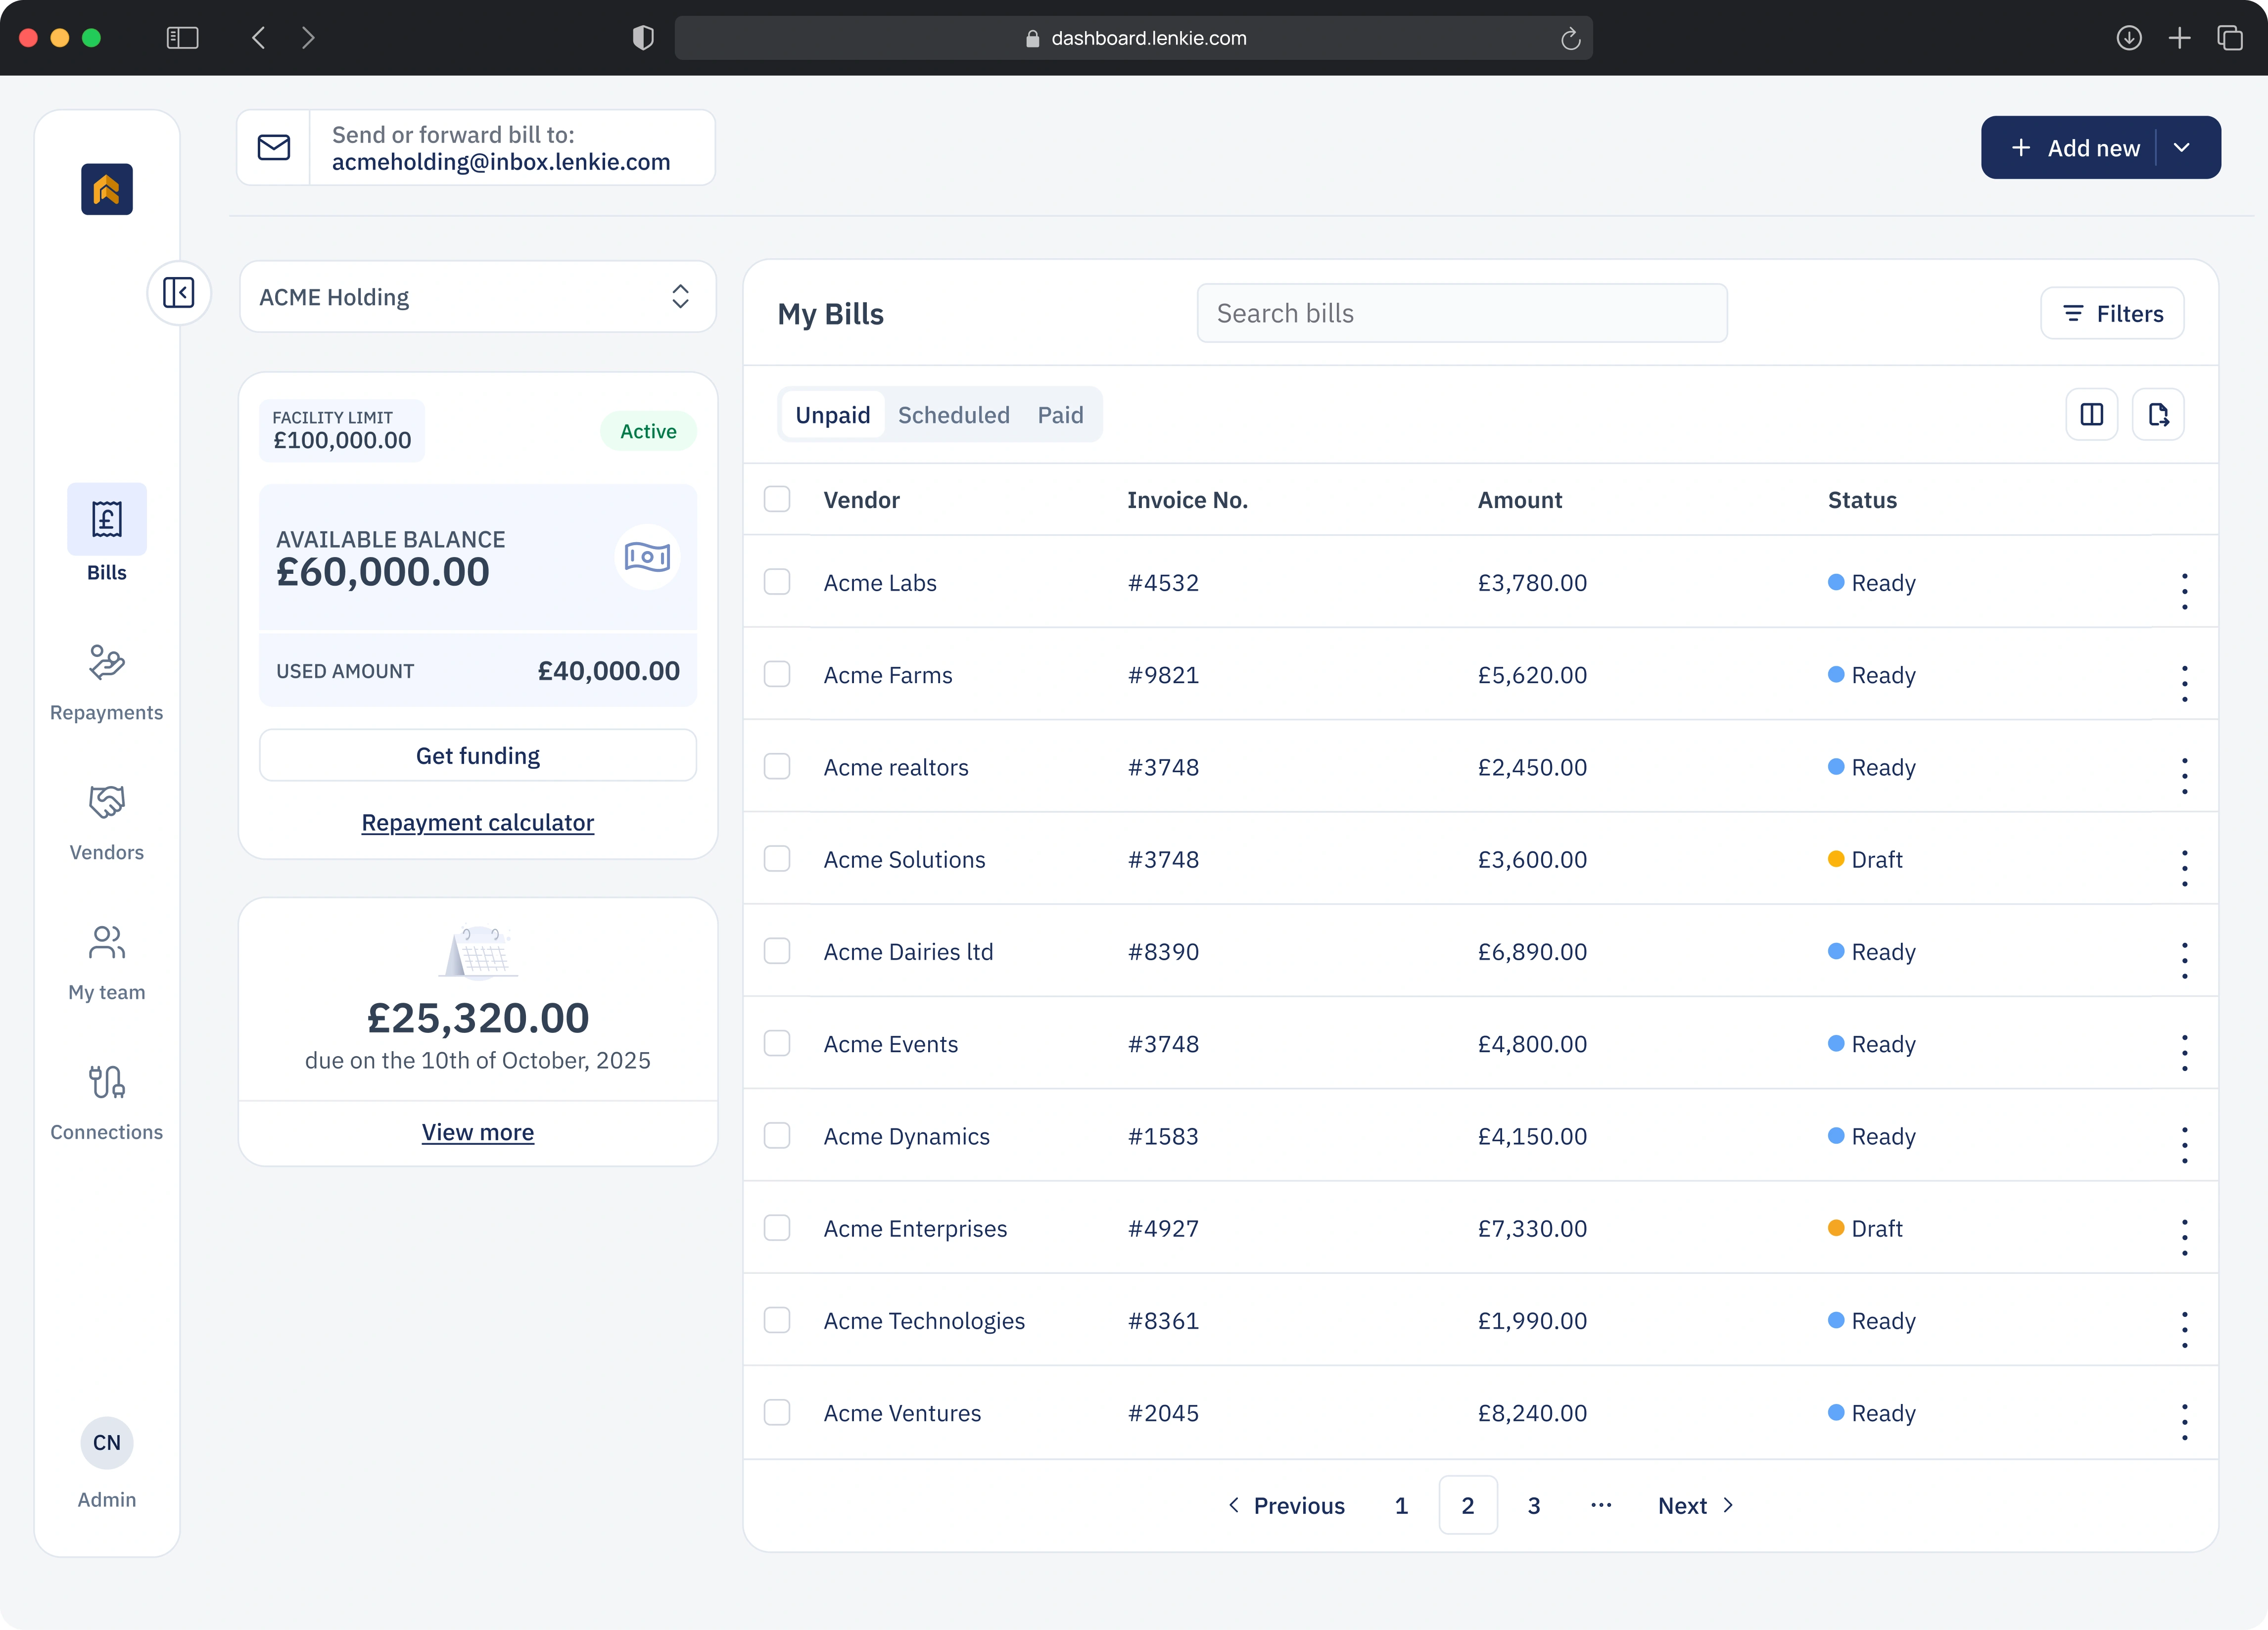The image size is (2268, 1630).
Task: Switch to the Paid tab
Action: pos(1060,415)
